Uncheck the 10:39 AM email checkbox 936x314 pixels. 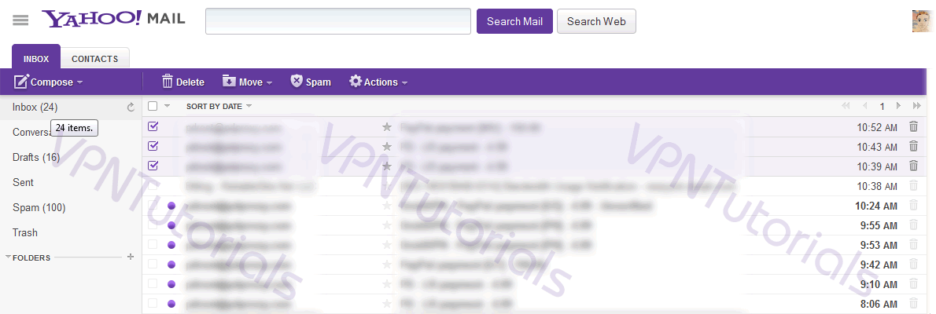pyautogui.click(x=153, y=166)
